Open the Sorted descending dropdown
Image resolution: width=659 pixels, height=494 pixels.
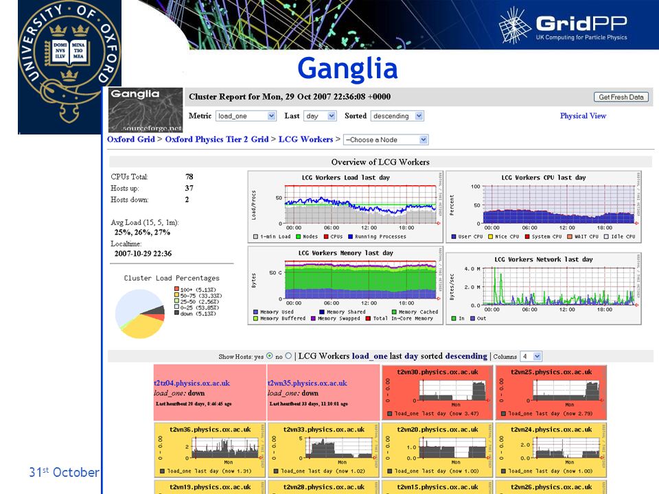point(397,116)
